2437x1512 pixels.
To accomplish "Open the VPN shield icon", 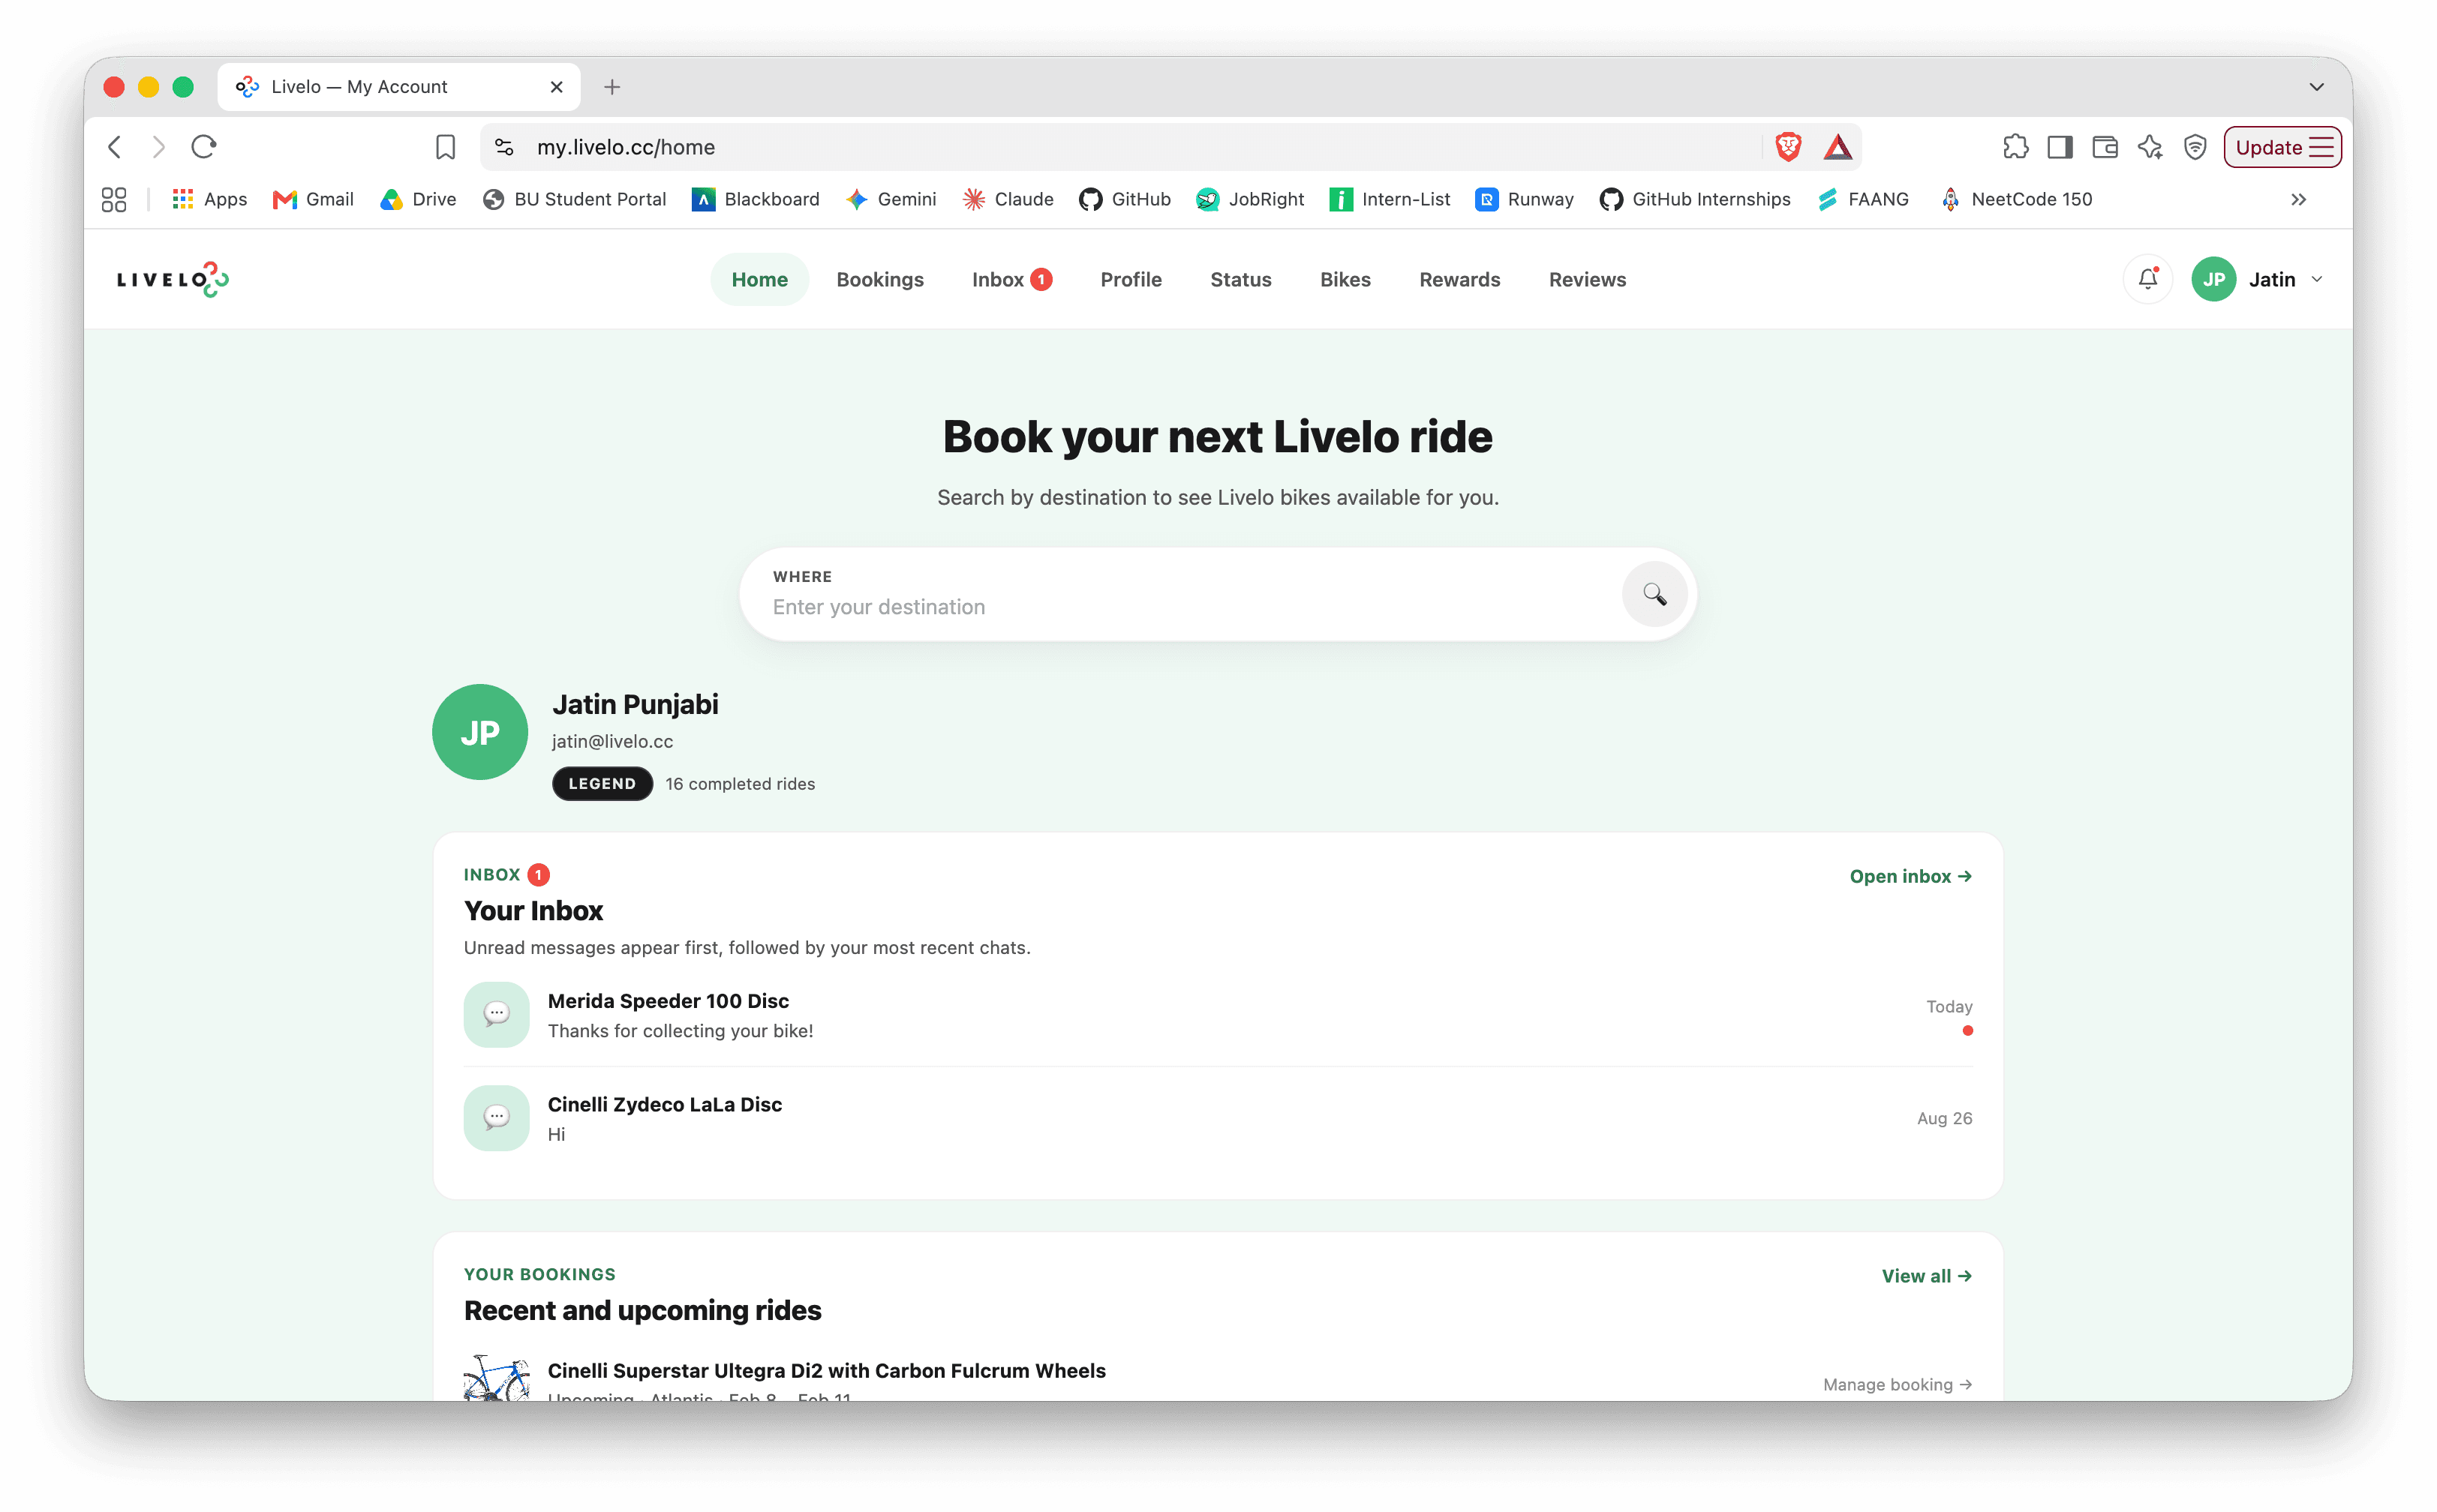I will coord(2195,147).
